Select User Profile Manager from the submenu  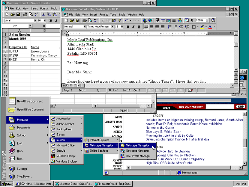[138, 156]
